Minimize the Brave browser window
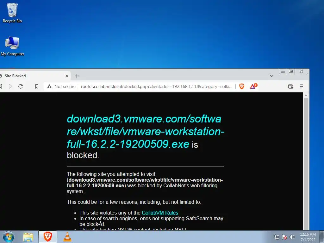 283,72
